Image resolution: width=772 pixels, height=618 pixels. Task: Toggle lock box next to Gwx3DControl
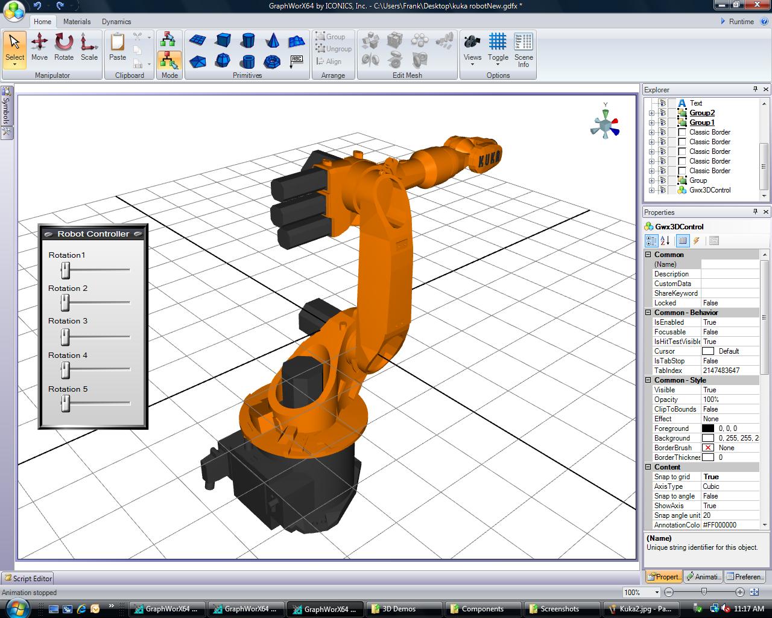pyautogui.click(x=672, y=190)
